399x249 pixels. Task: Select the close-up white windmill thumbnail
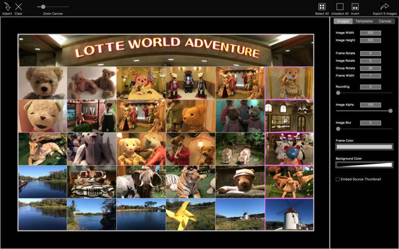point(289,215)
